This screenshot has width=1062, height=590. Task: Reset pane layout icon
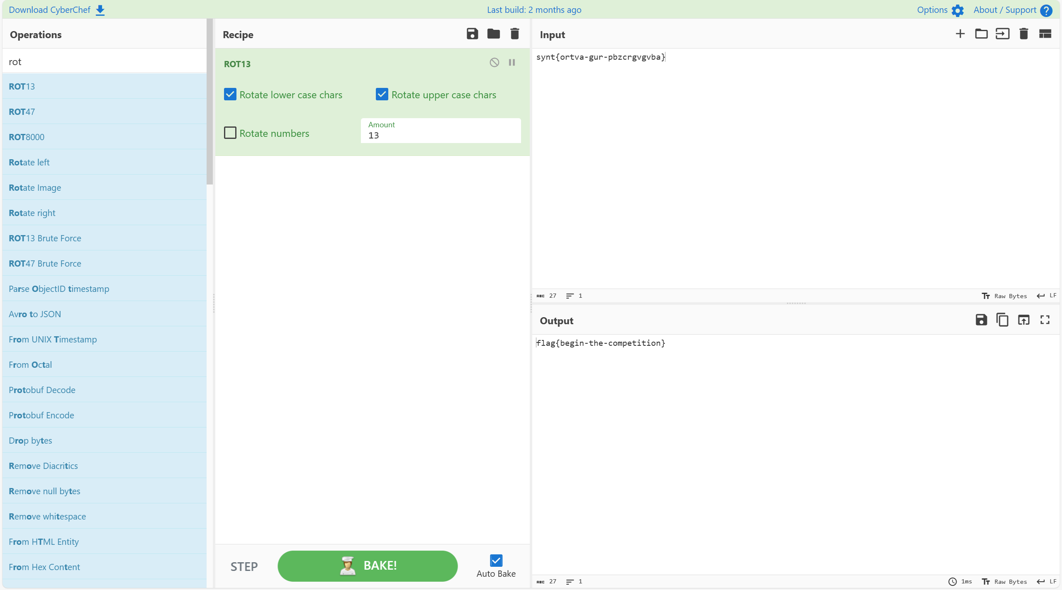[1045, 34]
